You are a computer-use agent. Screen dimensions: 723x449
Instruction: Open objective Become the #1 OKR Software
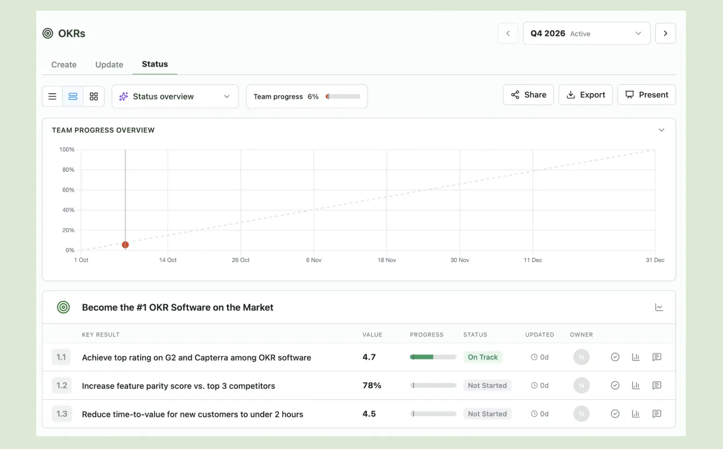[177, 308]
